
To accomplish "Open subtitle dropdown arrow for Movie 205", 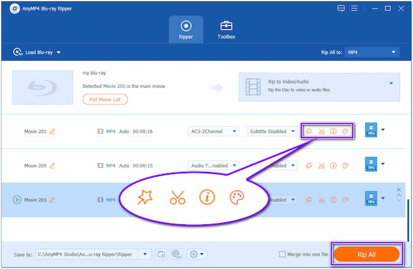I will pos(293,166).
